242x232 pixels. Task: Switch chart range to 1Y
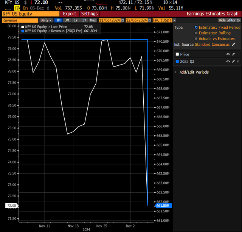click(75, 20)
